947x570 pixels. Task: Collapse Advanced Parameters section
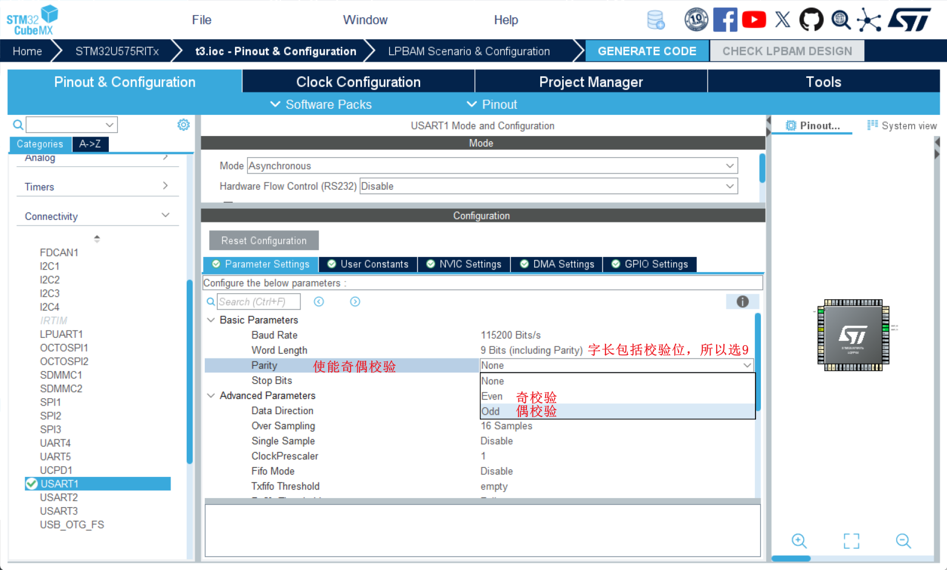[211, 395]
